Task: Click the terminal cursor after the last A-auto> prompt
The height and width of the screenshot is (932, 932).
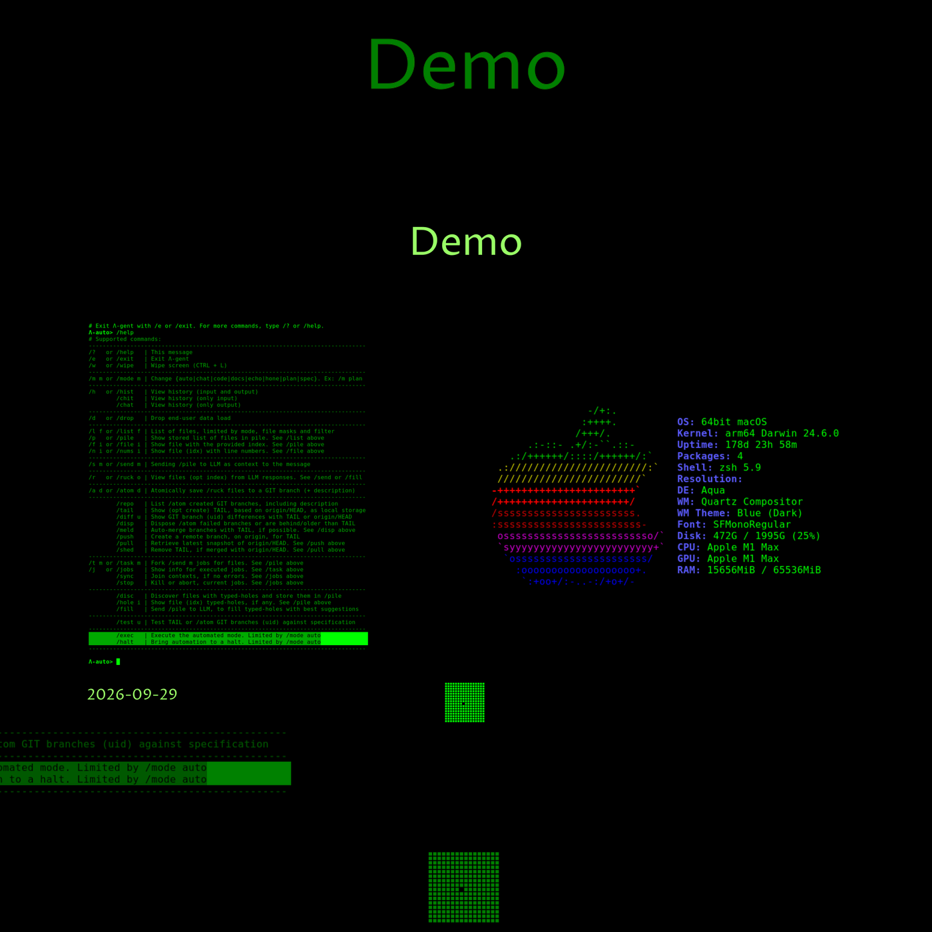Action: (118, 662)
